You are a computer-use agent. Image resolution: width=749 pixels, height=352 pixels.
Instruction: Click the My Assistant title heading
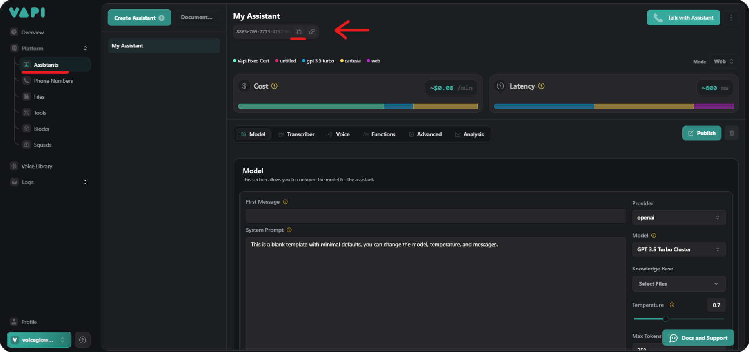pos(256,16)
